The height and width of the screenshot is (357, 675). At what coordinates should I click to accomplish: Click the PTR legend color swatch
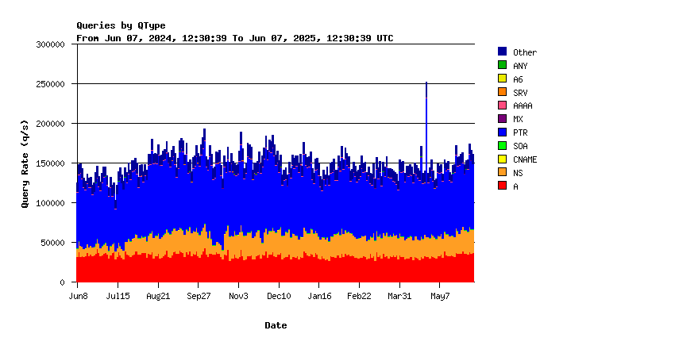tap(502, 132)
